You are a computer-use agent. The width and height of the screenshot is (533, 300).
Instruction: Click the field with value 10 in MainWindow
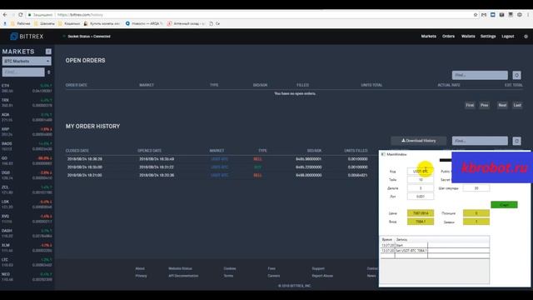[x=421, y=180]
